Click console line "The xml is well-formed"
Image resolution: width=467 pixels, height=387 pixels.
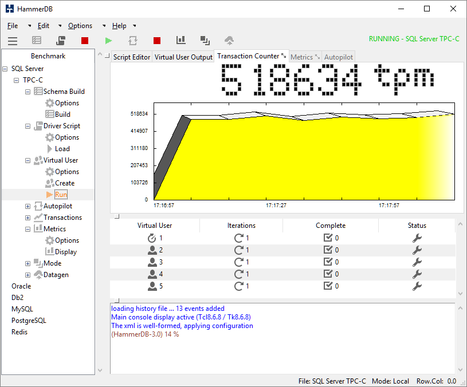pos(182,326)
